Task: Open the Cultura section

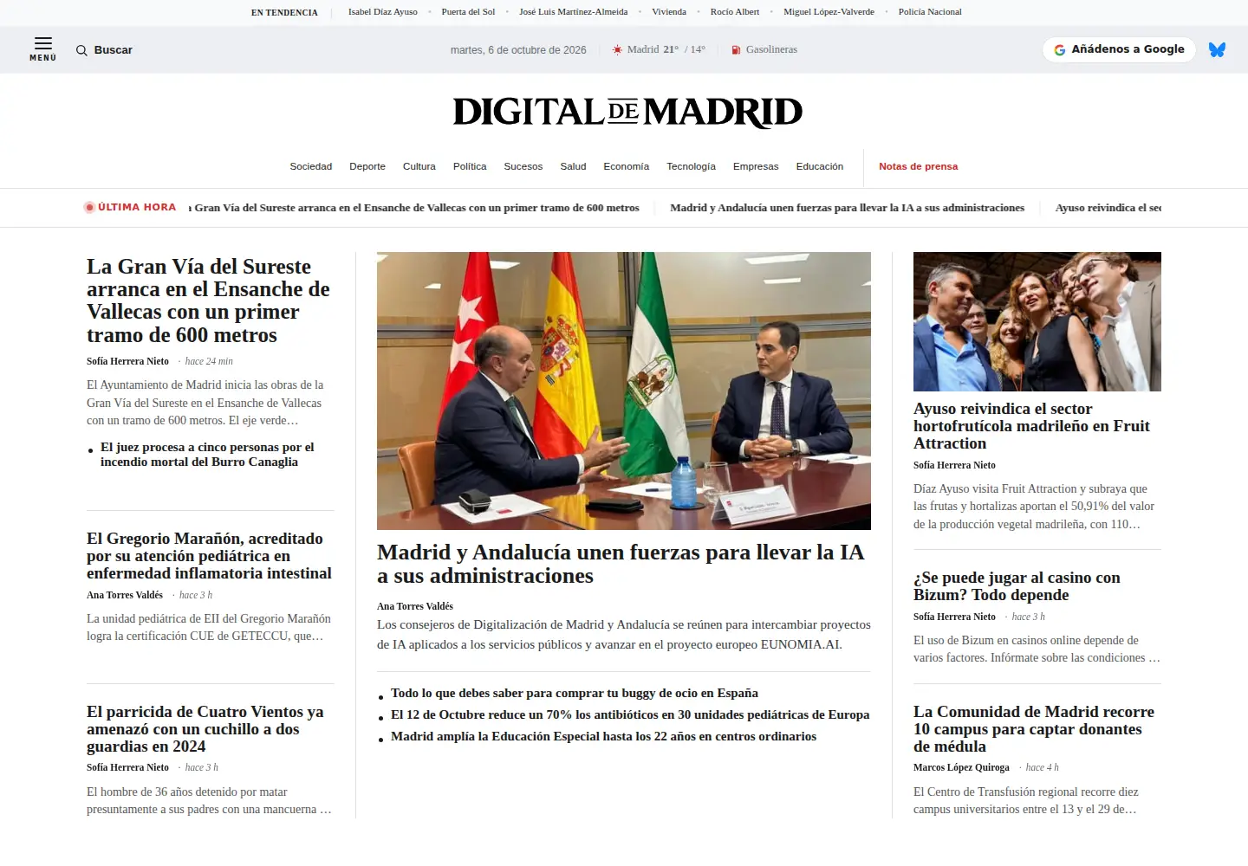Action: pos(419,166)
